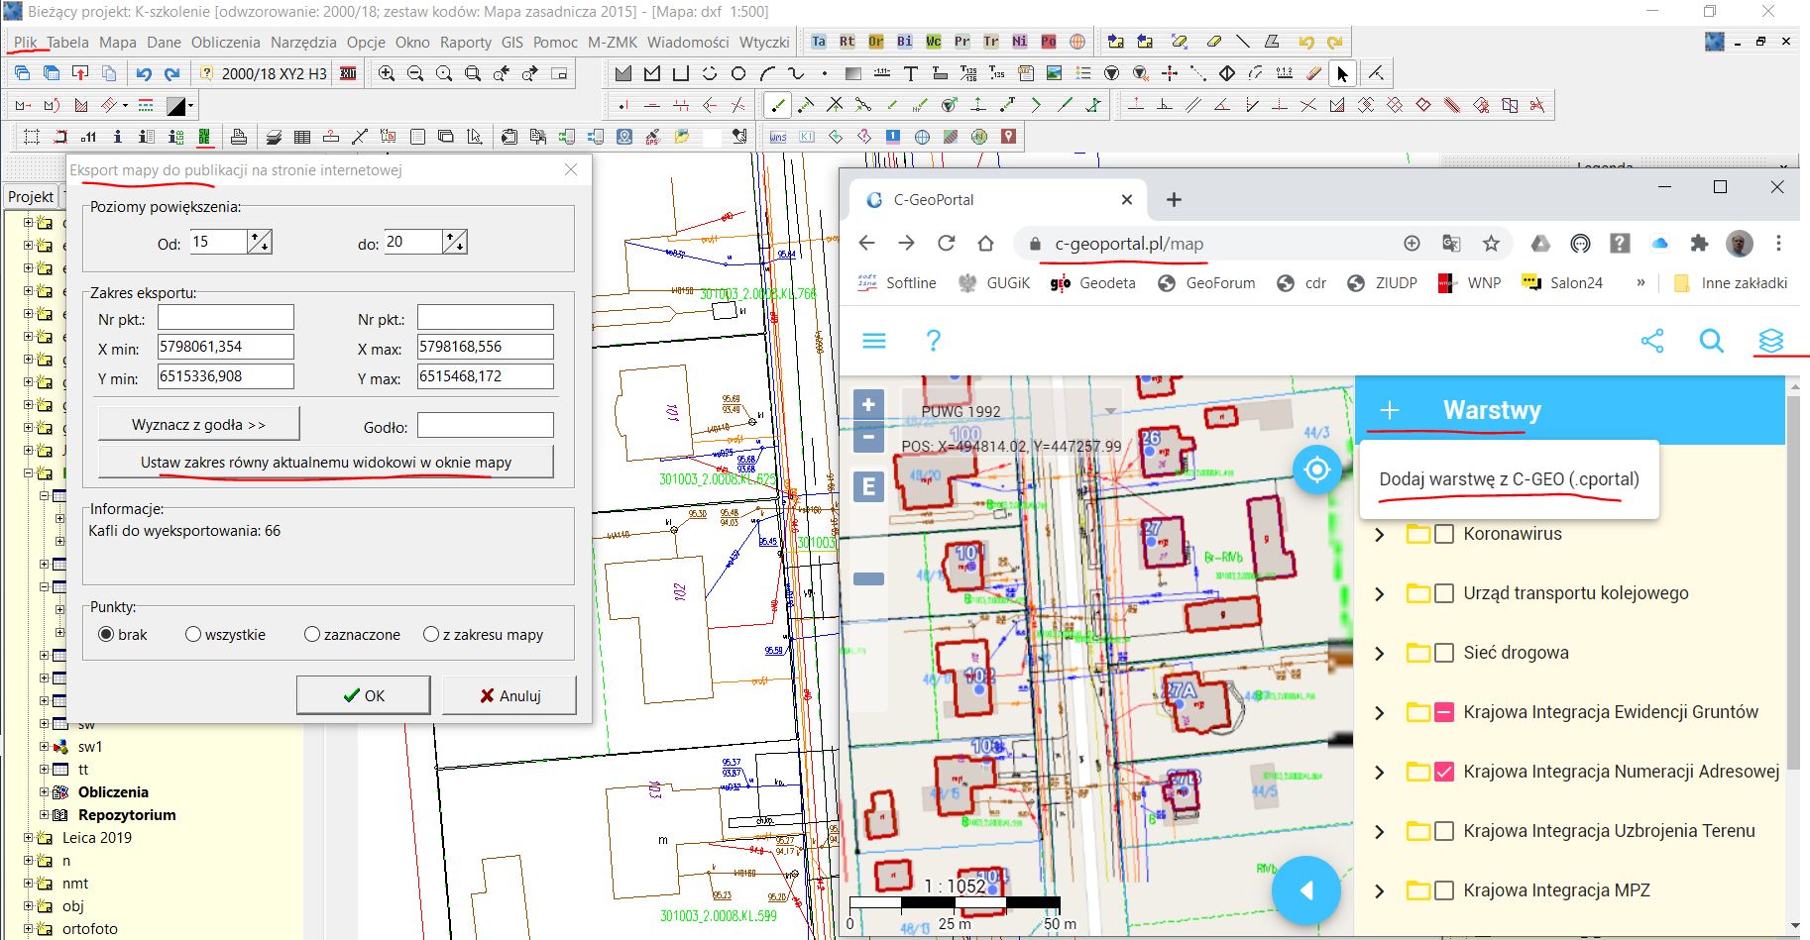Screen dimensions: 1810x940
Task: Select the text (T) tool
Action: click(x=910, y=73)
